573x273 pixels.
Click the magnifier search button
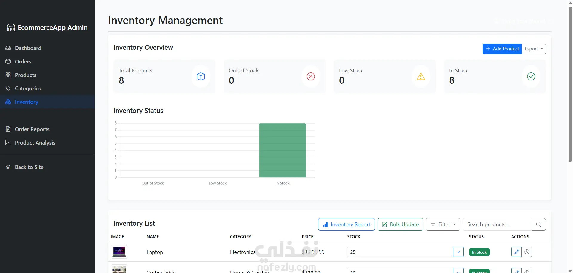click(539, 224)
